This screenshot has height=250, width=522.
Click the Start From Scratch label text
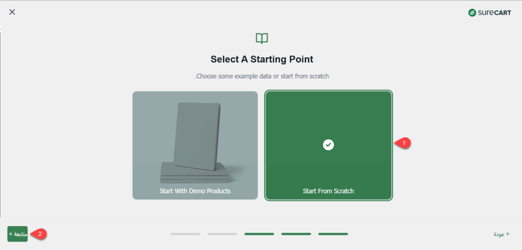[x=328, y=191]
